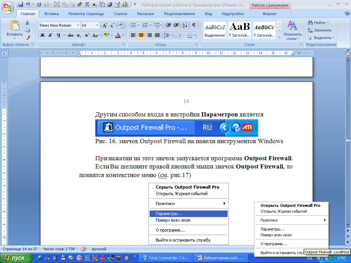Align text to the left
Viewport: 351px width, 263px height.
tap(133, 35)
